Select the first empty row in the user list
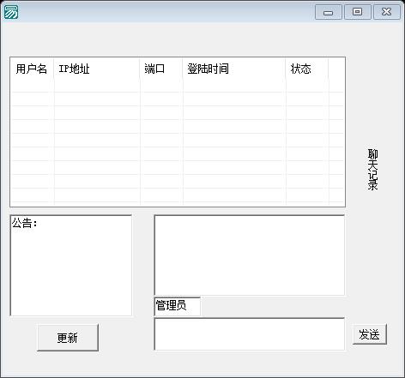This screenshot has height=378, width=405. pos(178,86)
